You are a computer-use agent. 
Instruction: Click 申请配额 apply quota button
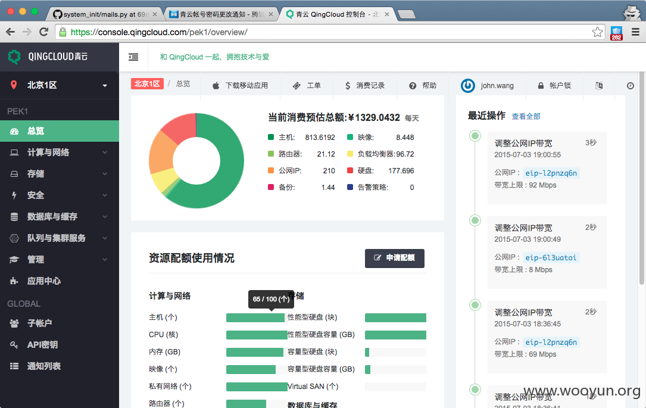pyautogui.click(x=395, y=258)
